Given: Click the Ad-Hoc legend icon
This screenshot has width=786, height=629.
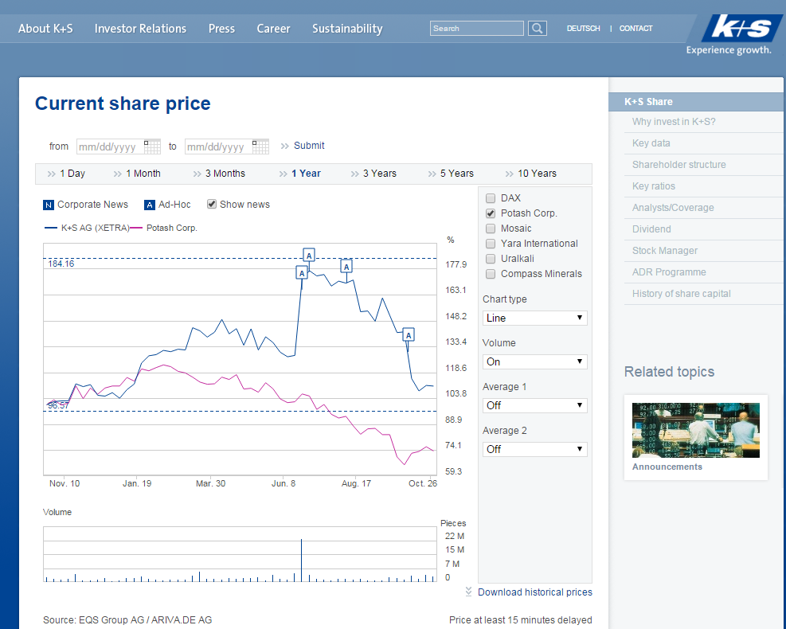Looking at the screenshot, I should (x=150, y=205).
